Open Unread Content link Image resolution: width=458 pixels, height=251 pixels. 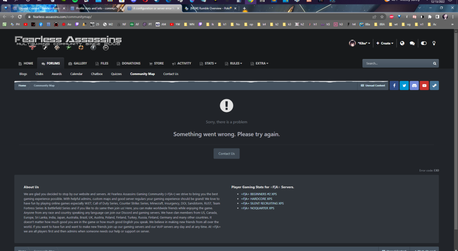tap(373, 85)
